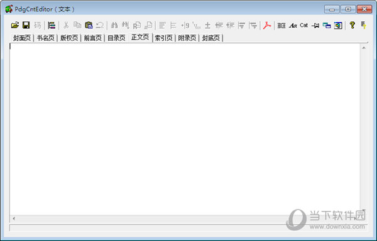Go to the 目录页 tab
377x241 pixels.
click(116, 38)
